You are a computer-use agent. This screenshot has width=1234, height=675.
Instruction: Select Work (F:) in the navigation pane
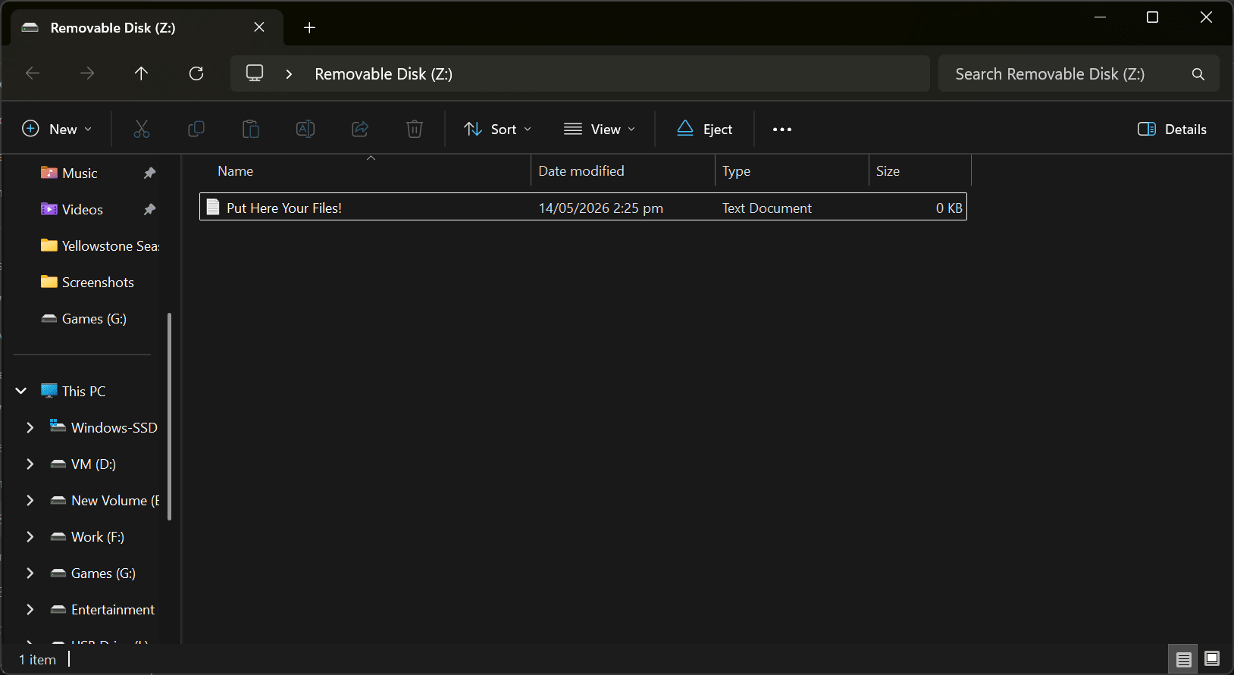[97, 537]
